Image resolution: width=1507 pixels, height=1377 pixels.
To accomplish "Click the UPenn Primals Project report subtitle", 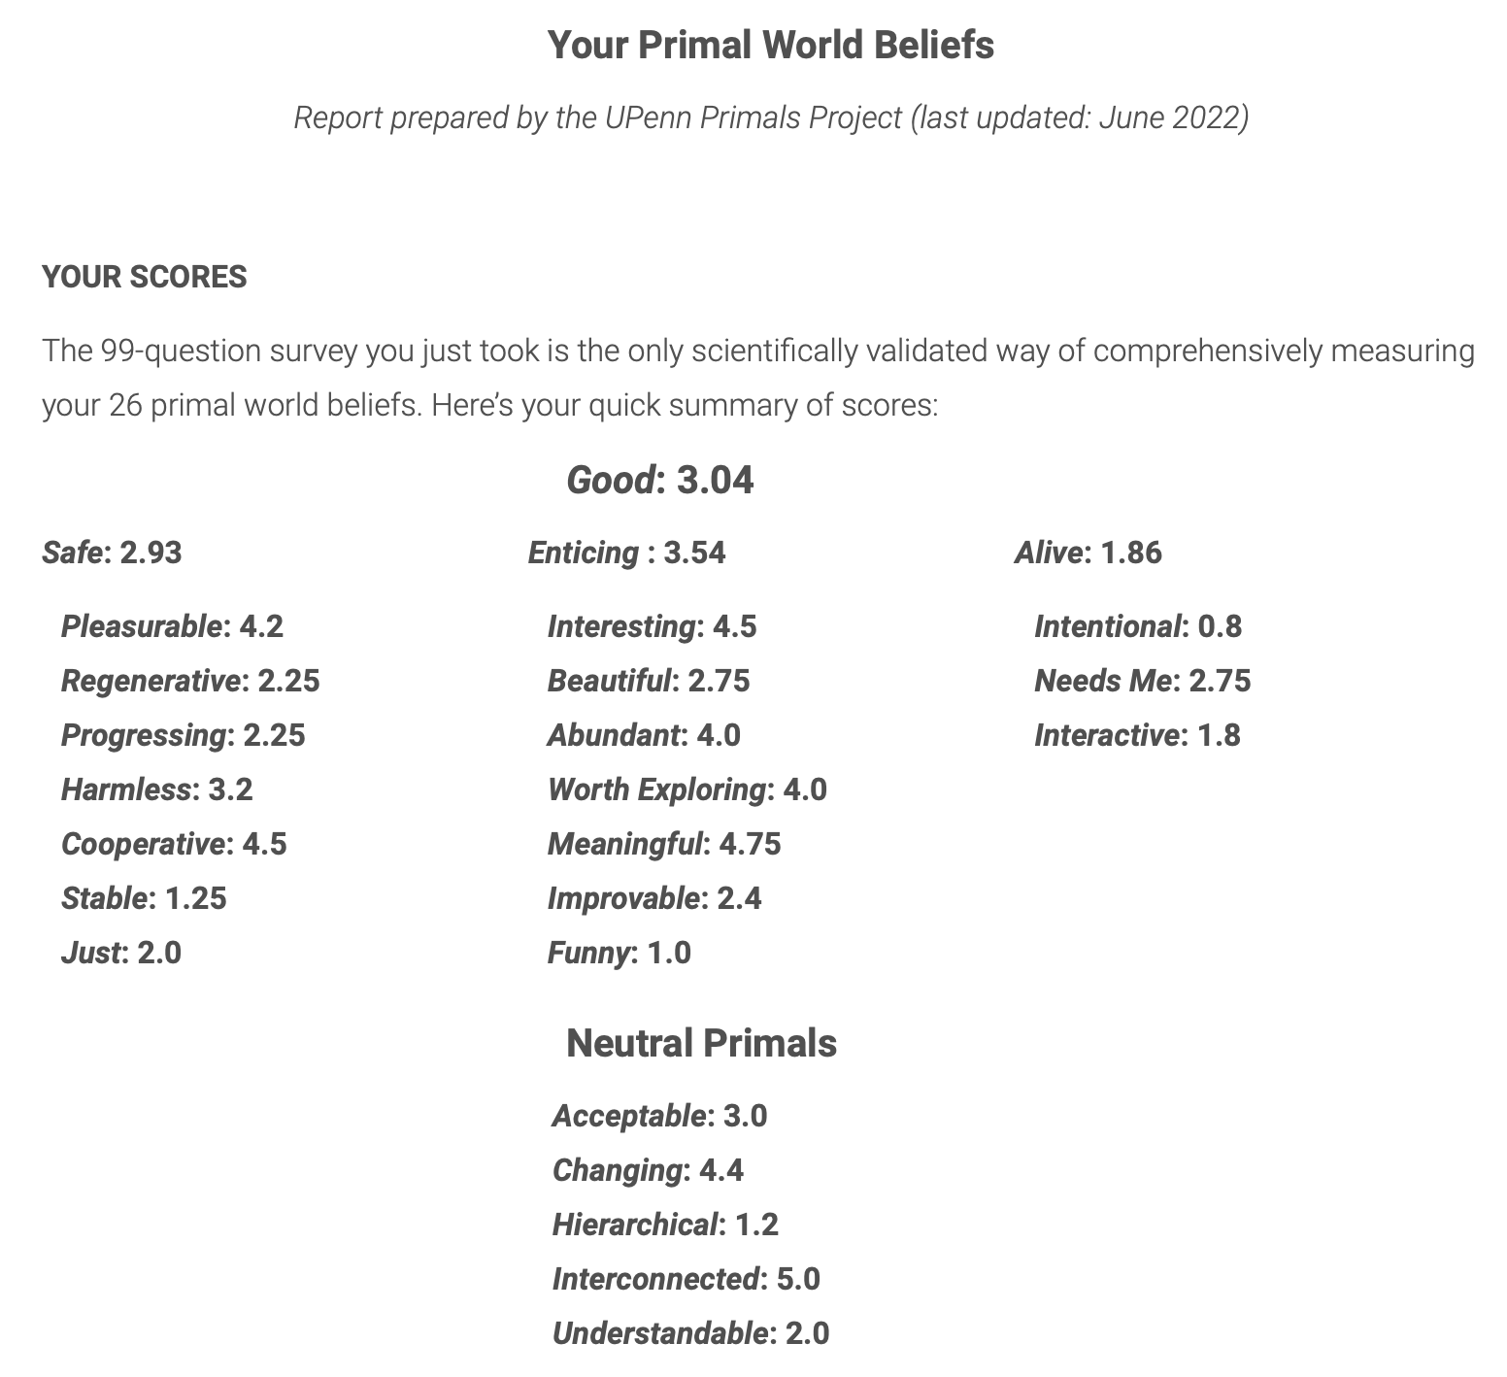I will pos(770,118).
